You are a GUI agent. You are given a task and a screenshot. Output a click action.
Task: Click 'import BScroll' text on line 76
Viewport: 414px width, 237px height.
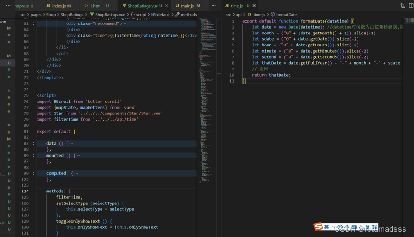coord(54,102)
